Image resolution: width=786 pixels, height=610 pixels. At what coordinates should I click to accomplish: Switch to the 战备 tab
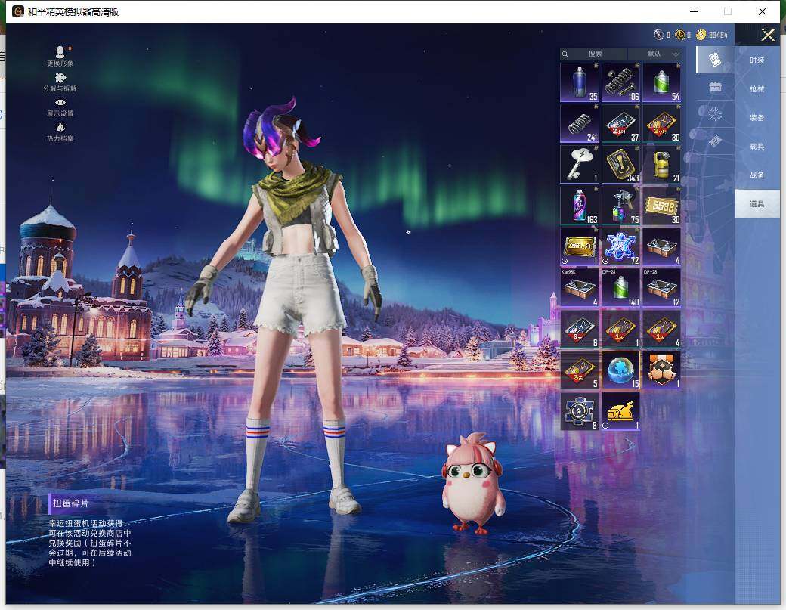[x=757, y=175]
